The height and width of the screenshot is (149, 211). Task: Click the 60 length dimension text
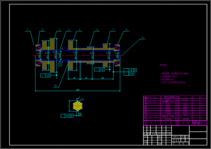click(103, 78)
